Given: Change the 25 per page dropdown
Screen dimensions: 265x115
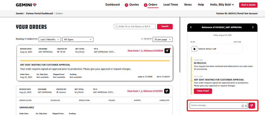Looking at the screenshot, I should pyautogui.click(x=162, y=39).
